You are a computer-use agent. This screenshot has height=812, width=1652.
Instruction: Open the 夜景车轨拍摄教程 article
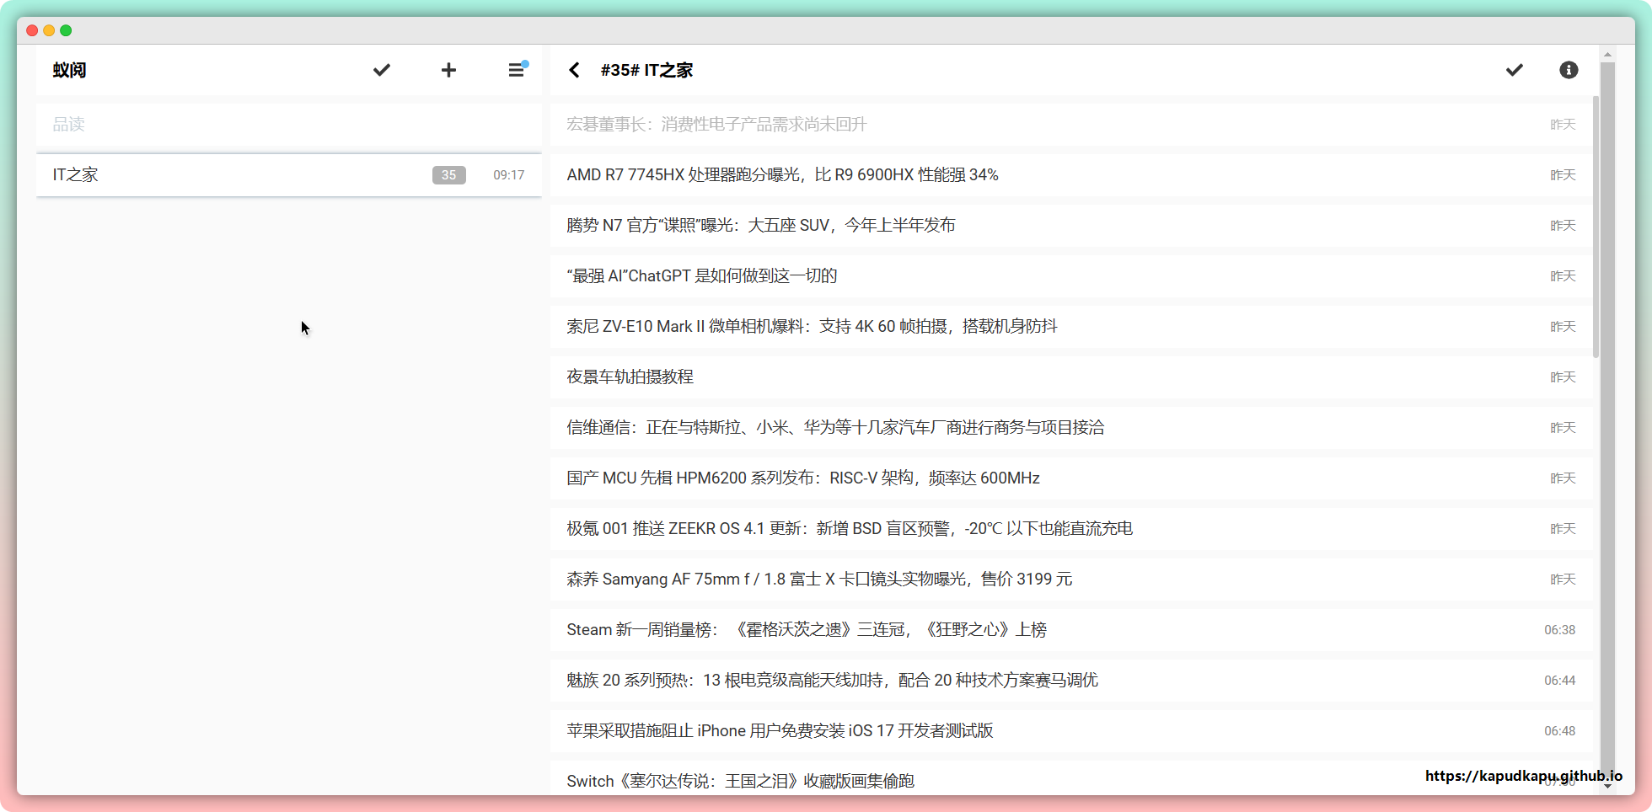(630, 377)
